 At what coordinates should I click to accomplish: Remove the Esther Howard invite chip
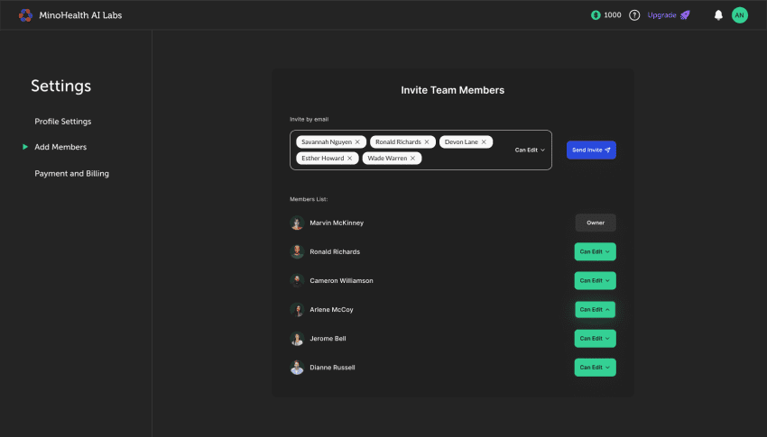tap(350, 159)
